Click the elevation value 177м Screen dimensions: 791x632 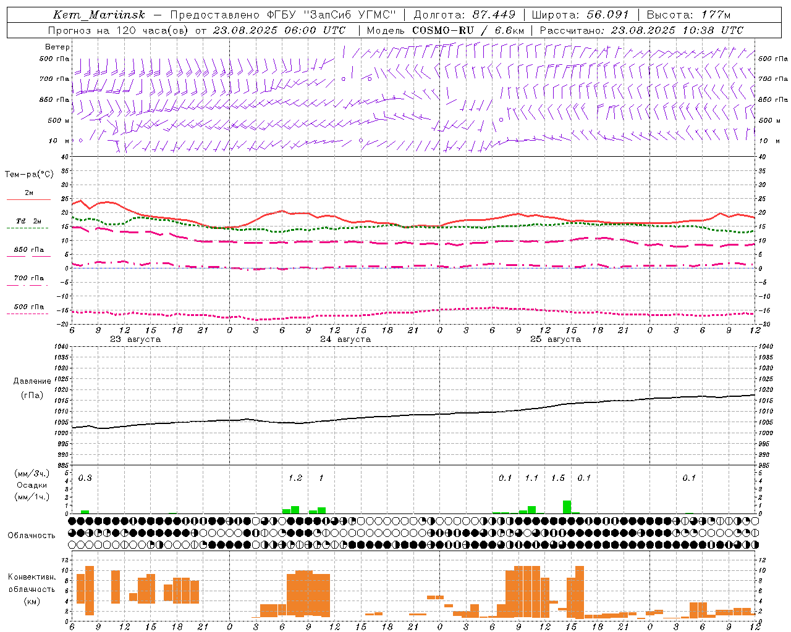point(716,15)
